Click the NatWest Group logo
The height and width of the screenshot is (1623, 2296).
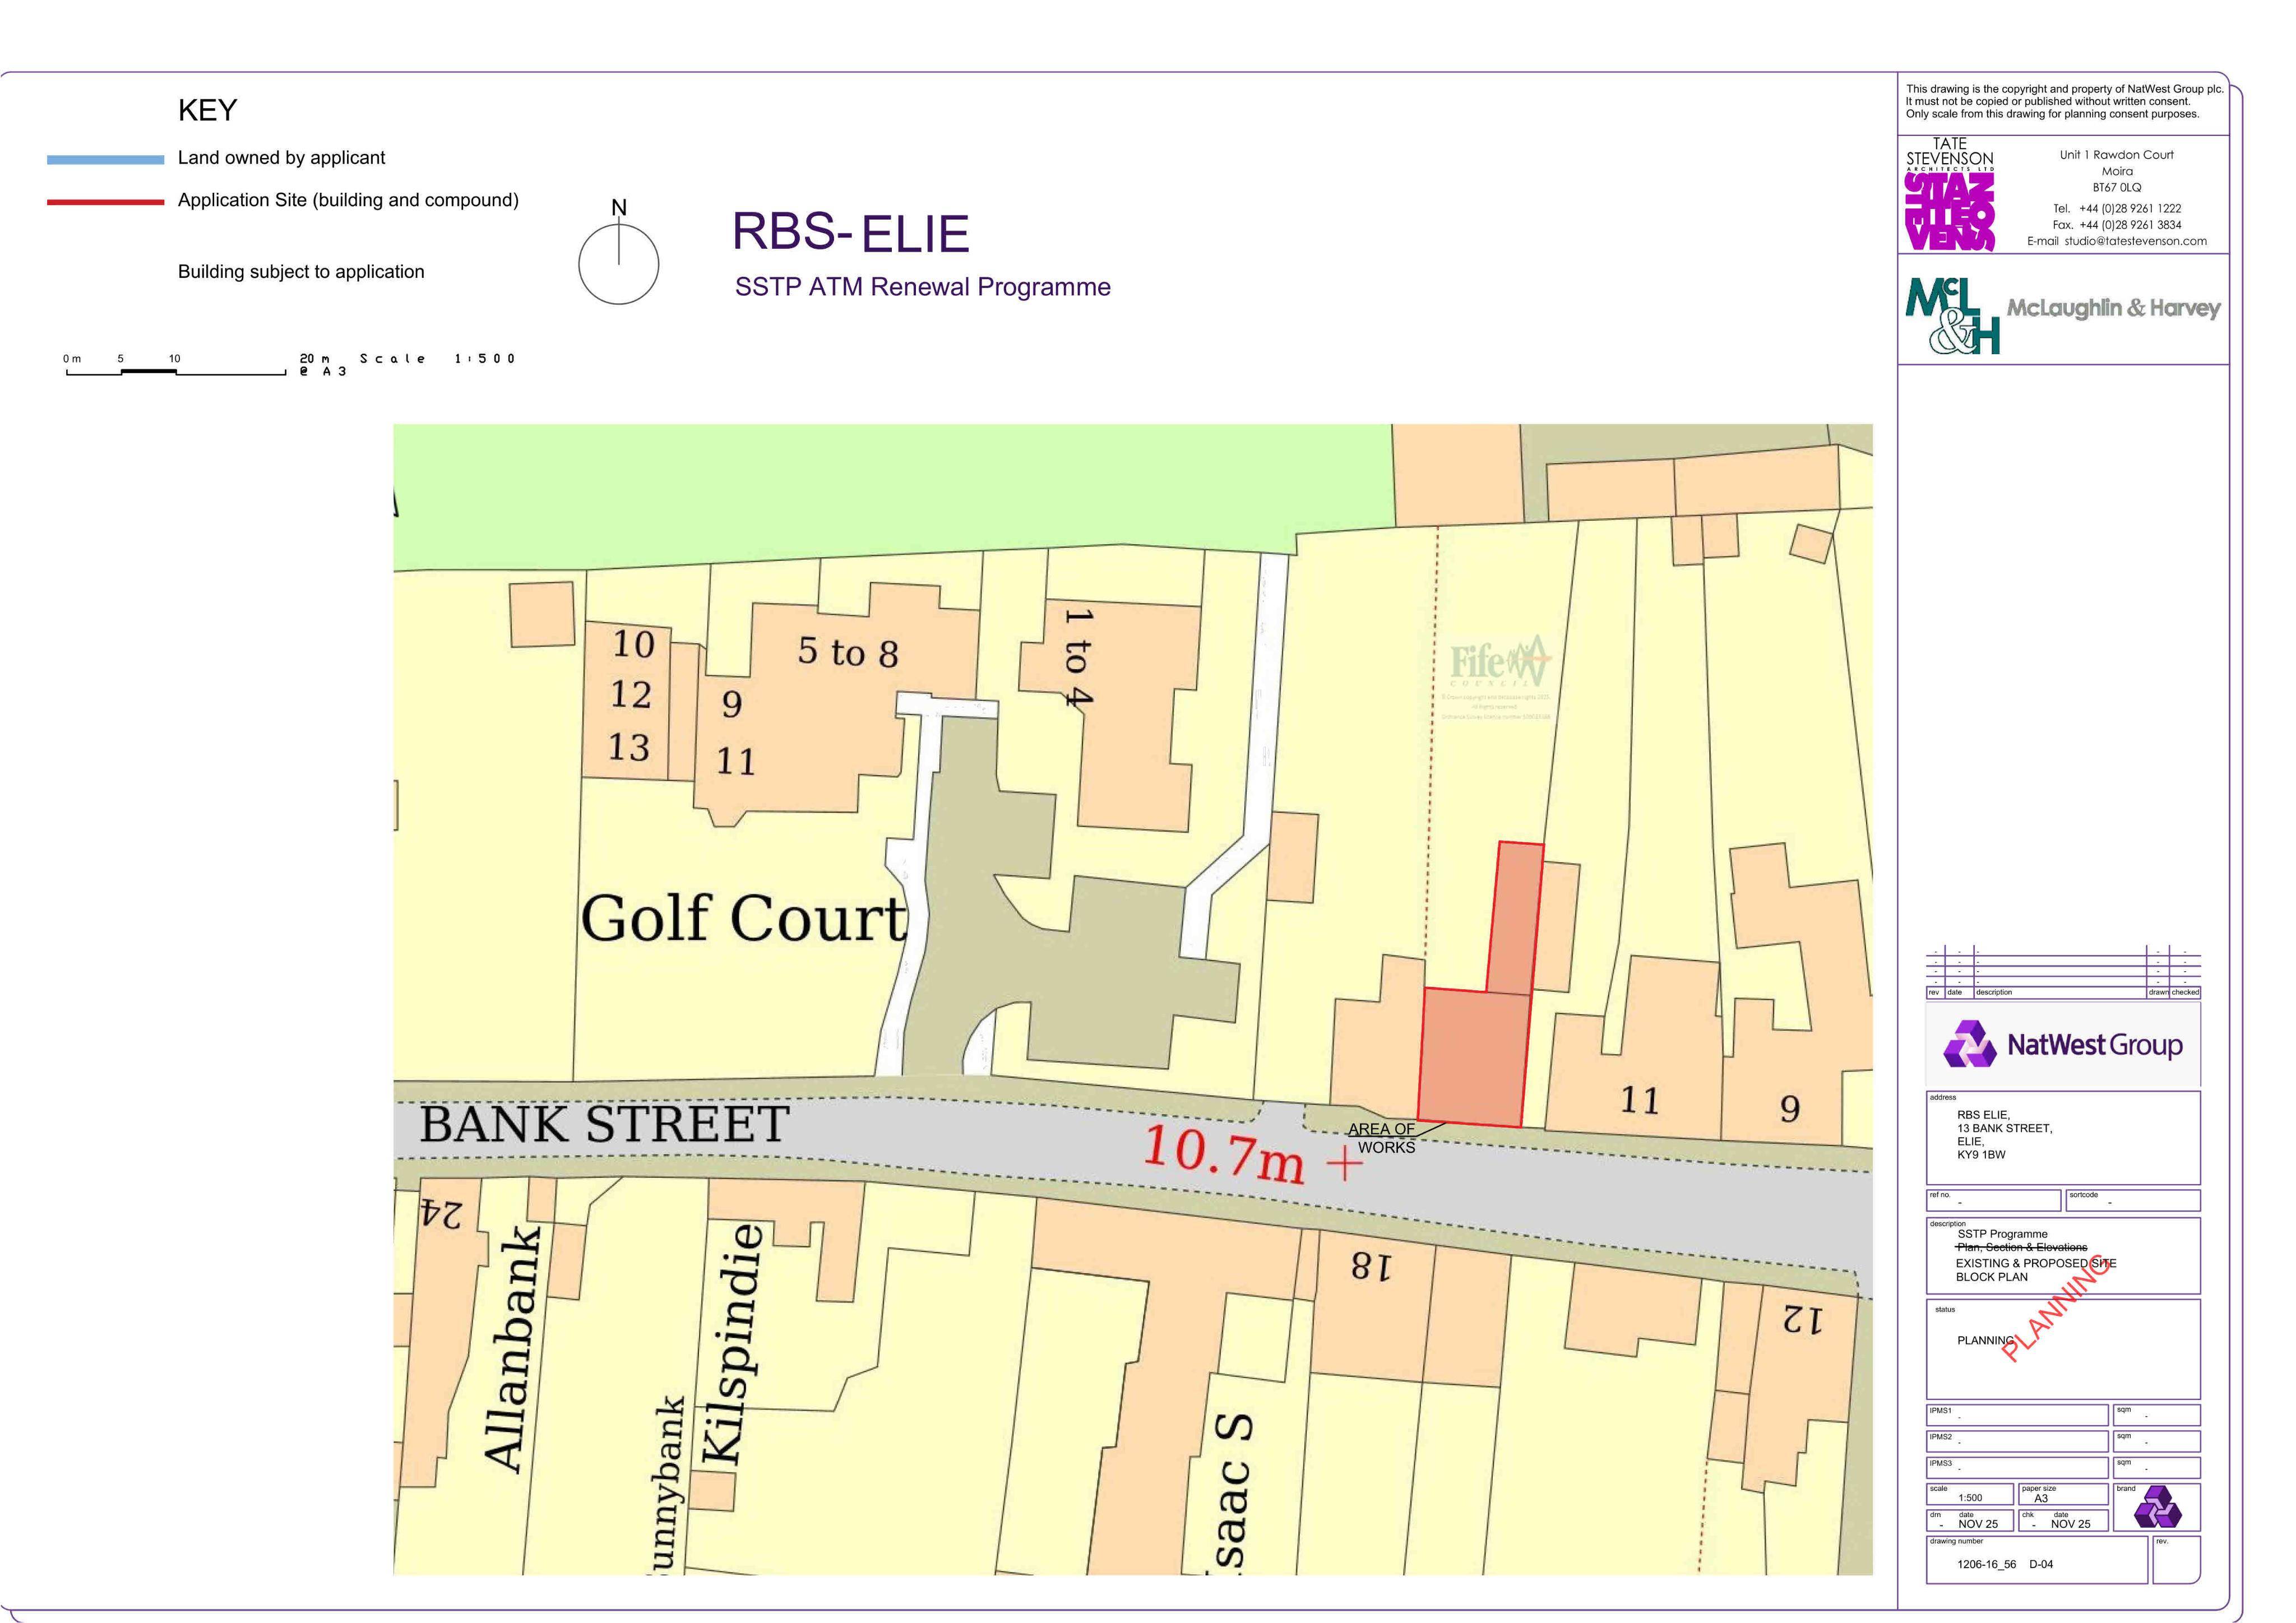(2062, 1045)
